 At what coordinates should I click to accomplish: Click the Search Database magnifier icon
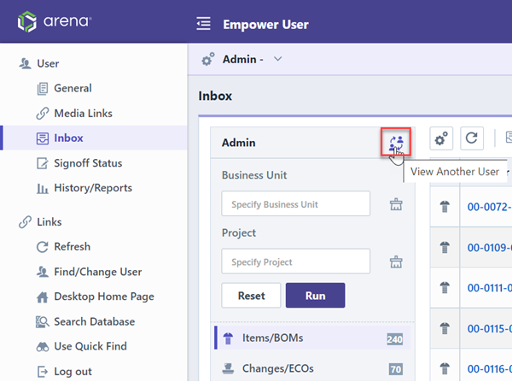pyautogui.click(x=43, y=322)
